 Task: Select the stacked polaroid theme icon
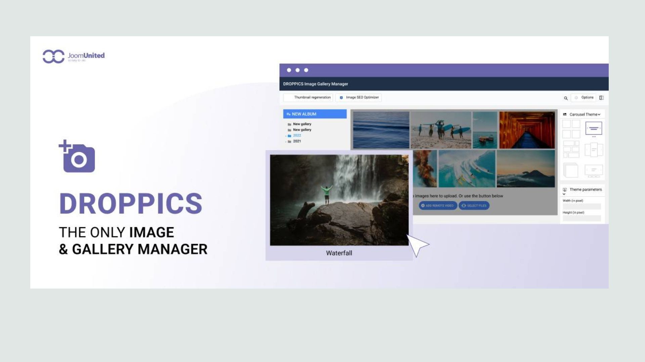click(x=570, y=170)
